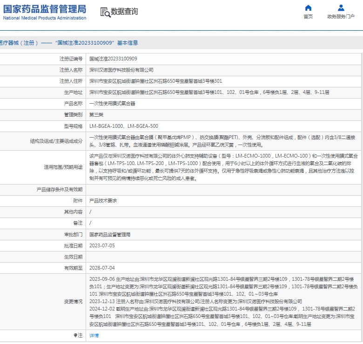This screenshot has width=363, height=344.
Task: Click the 产品储存条件及有效期 label
Action: click(60, 190)
